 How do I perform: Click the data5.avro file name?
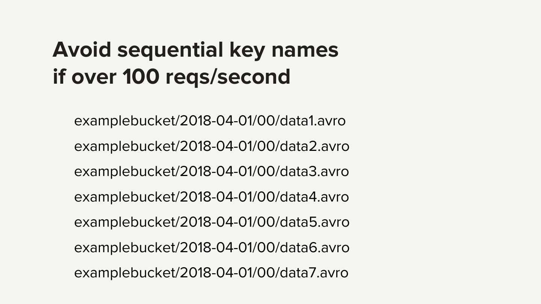315,222
